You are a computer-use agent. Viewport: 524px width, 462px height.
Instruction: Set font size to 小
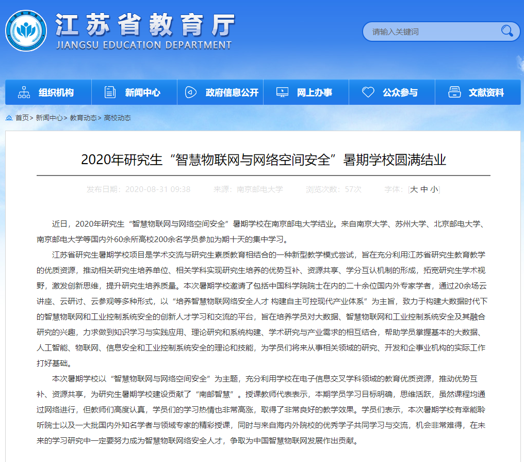[434, 189]
